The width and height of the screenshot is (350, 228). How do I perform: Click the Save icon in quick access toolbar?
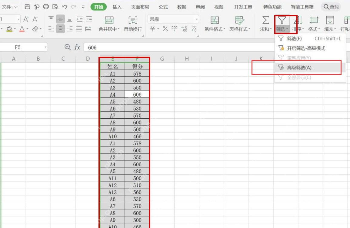tap(27, 7)
